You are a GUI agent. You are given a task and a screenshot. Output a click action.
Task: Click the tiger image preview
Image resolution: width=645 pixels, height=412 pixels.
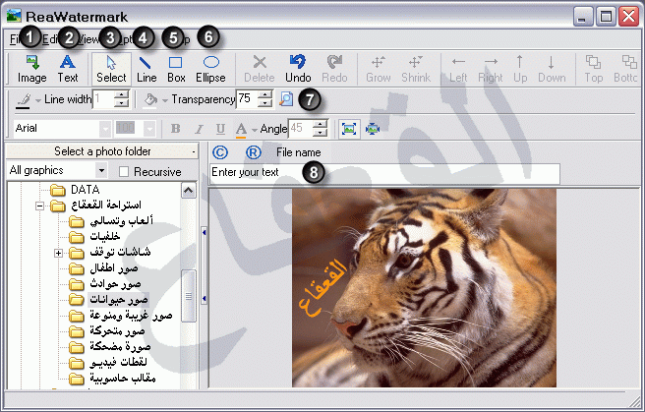[x=424, y=288]
